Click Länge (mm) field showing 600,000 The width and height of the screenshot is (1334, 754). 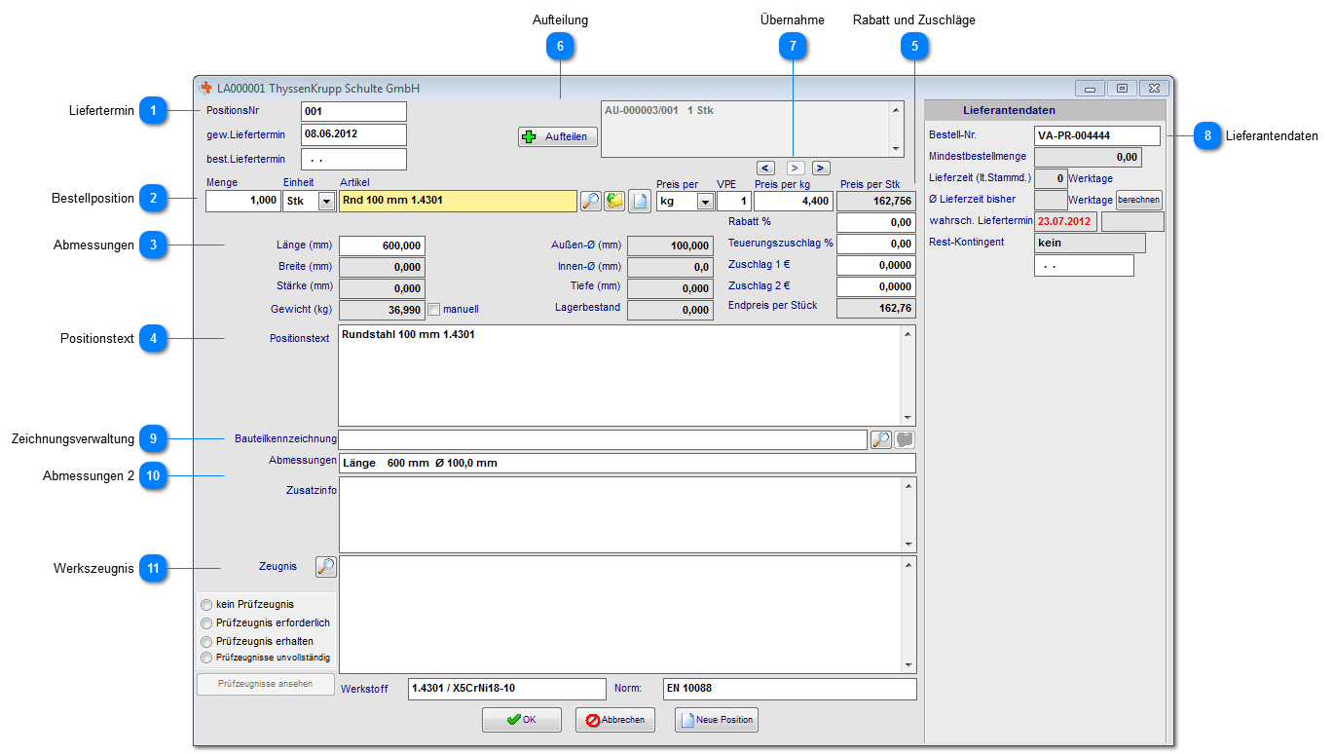pos(382,246)
